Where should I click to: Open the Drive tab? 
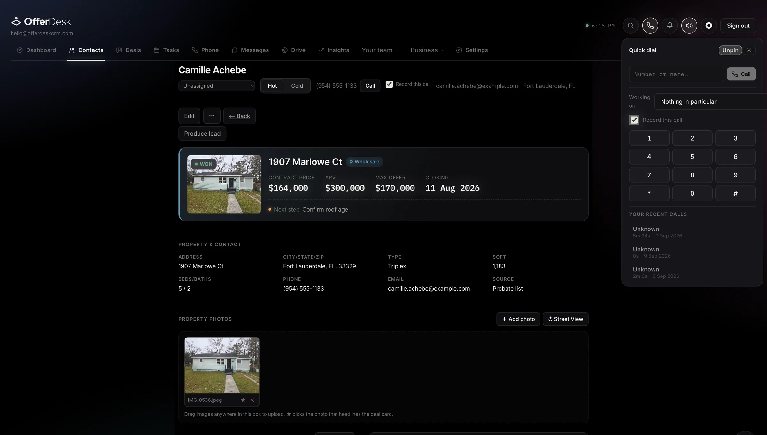(x=293, y=50)
